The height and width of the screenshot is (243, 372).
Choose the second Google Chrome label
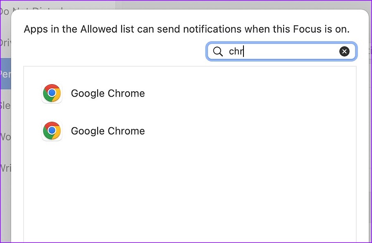pos(108,131)
